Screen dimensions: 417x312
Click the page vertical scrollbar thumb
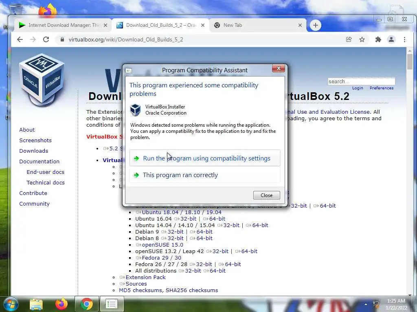tap(410, 62)
